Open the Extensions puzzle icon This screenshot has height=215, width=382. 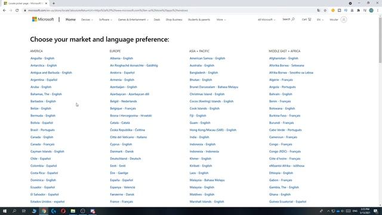358,11
